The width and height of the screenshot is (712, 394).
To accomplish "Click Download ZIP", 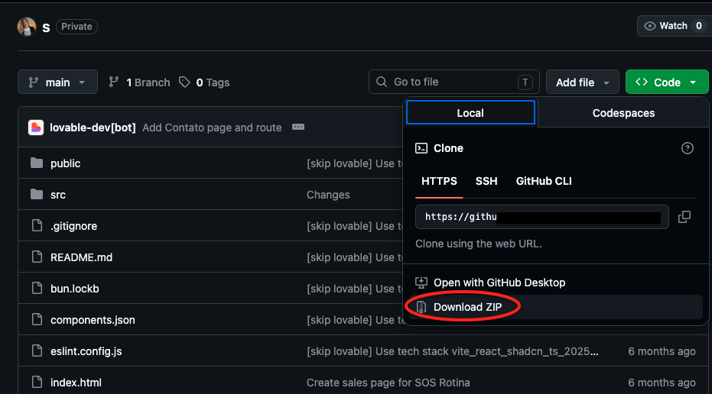I will tap(468, 307).
